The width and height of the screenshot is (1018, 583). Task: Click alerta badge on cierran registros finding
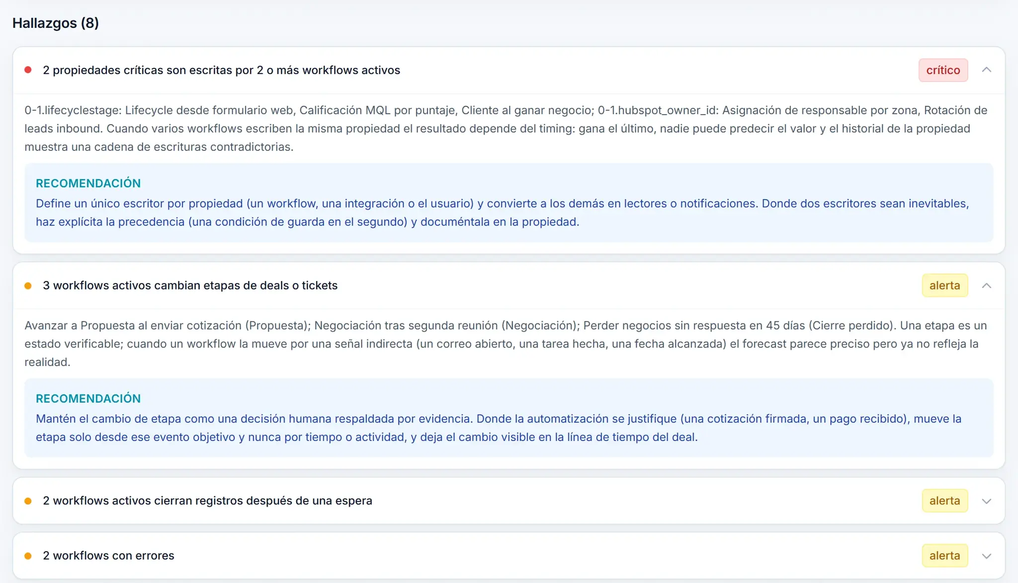click(x=944, y=501)
